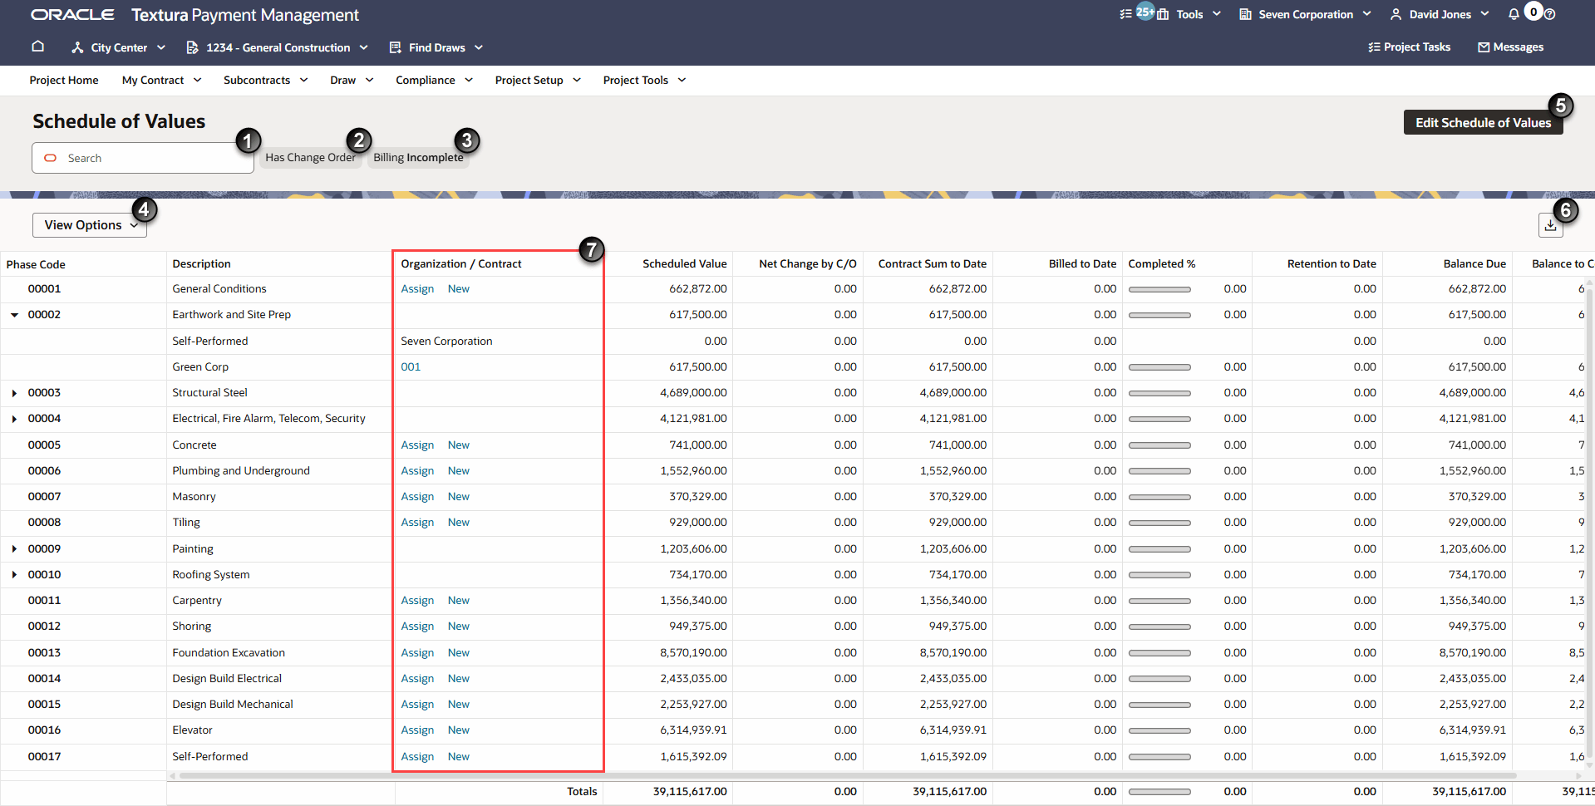1595x806 pixels.
Task: Click New for Plumbing and Underground
Action: [x=459, y=471]
